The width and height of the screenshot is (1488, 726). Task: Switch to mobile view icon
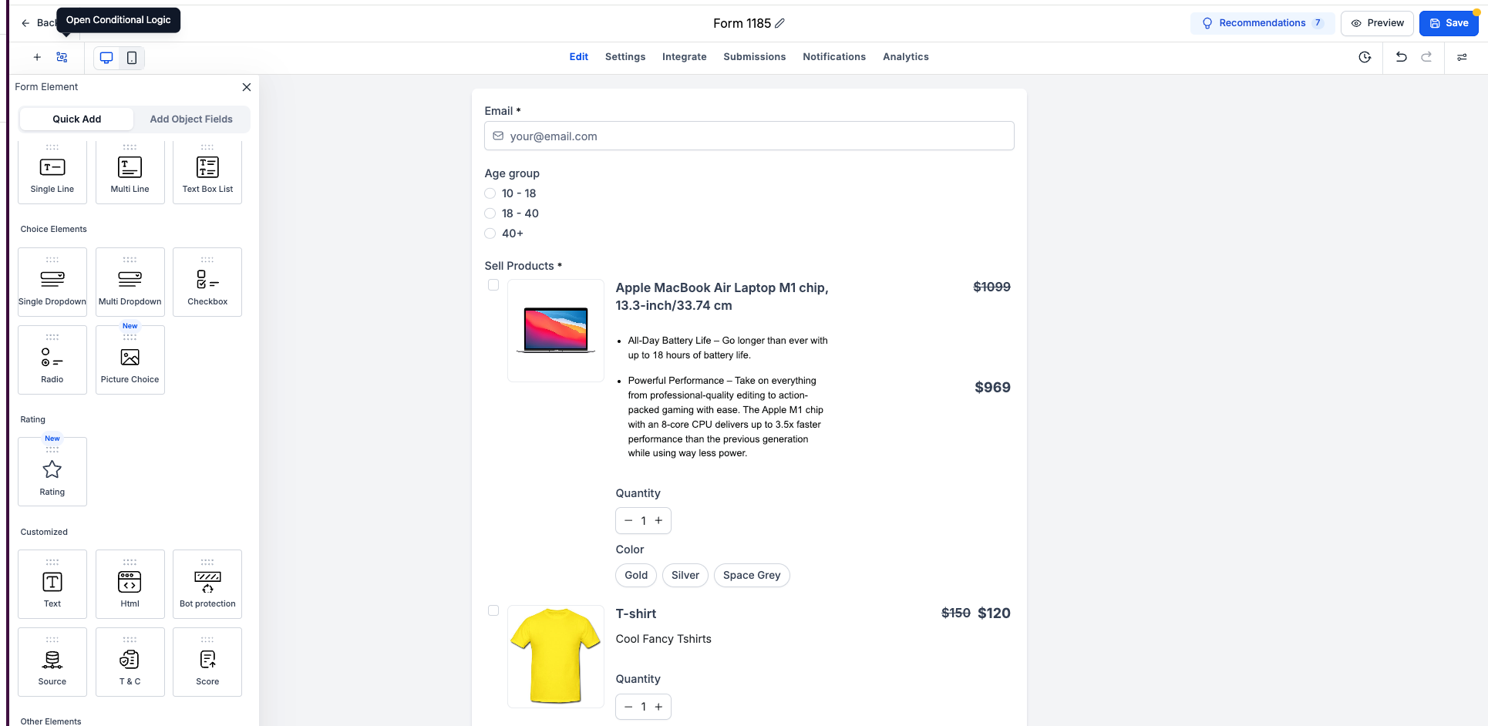point(132,58)
